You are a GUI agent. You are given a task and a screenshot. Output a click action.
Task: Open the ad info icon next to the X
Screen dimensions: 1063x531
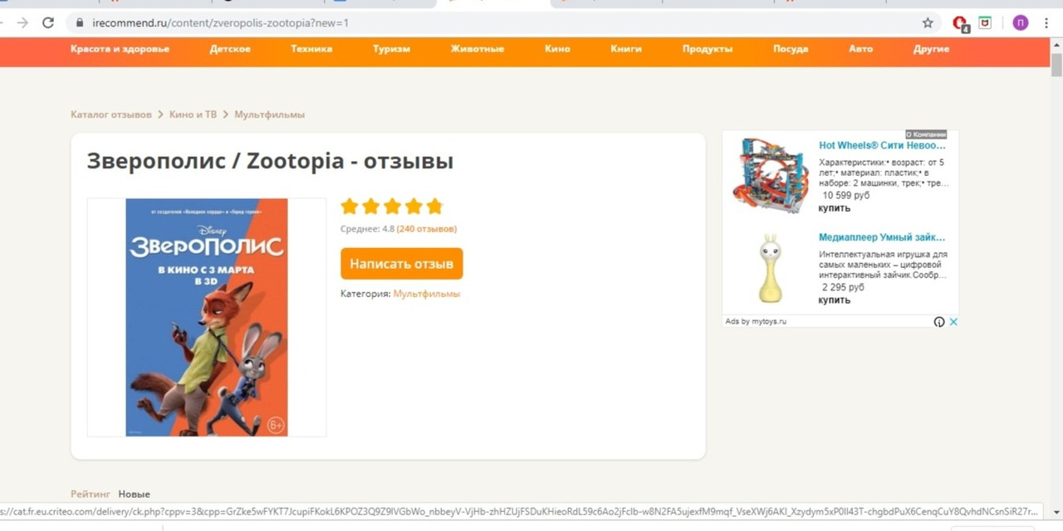click(939, 322)
